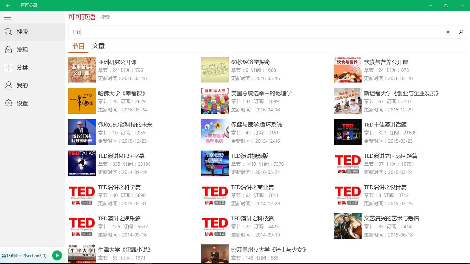
Task: Click 更新时间：2016-05-20 text
Action: [x=388, y=78]
